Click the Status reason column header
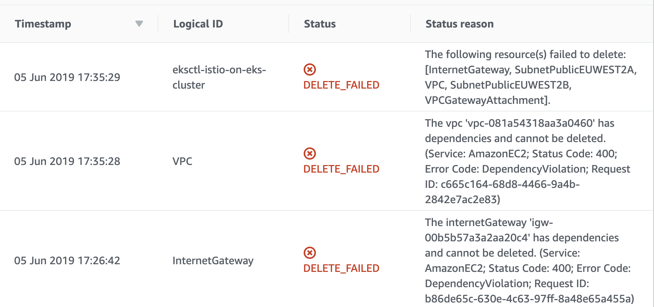 pos(460,24)
